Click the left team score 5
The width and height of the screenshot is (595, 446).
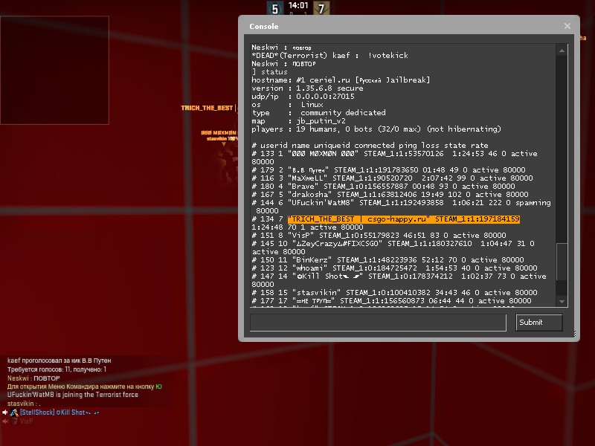tap(274, 9)
